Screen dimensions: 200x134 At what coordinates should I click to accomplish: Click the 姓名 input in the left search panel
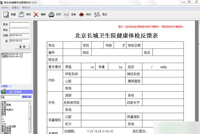19,24
